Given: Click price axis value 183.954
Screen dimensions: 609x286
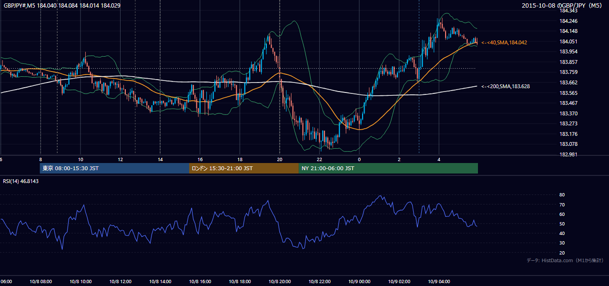Looking at the screenshot, I should [568, 51].
